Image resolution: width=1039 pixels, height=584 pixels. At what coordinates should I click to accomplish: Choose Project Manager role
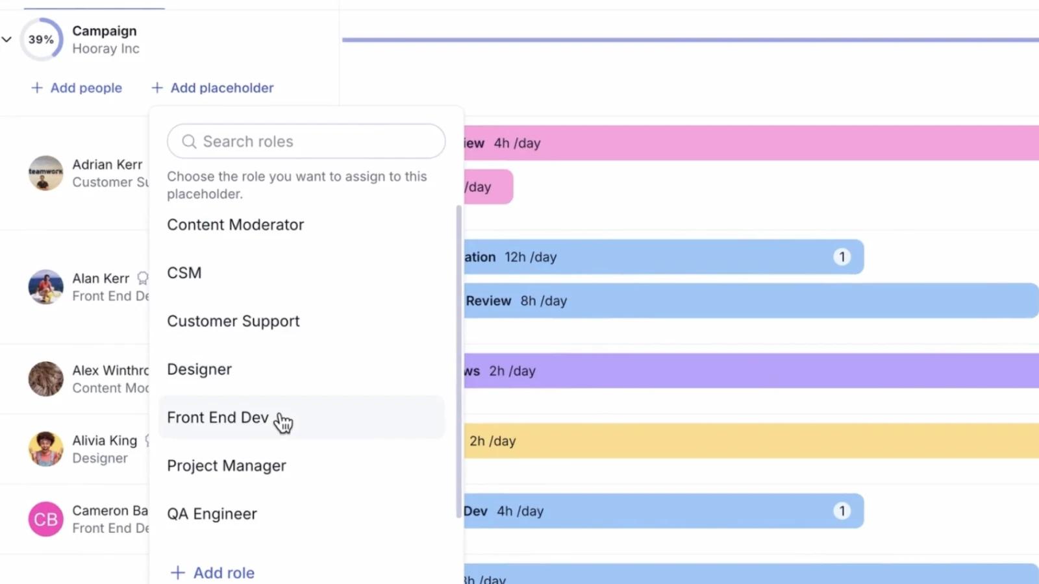(x=301, y=466)
